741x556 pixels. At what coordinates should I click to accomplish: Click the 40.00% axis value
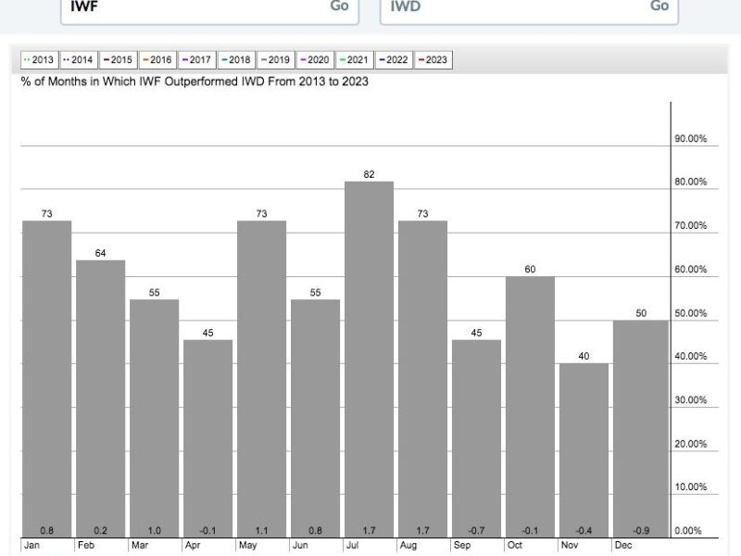(690, 356)
